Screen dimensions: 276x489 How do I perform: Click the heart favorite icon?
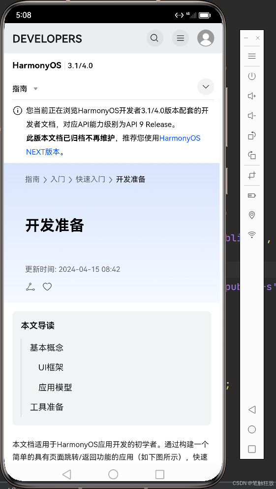(47, 287)
